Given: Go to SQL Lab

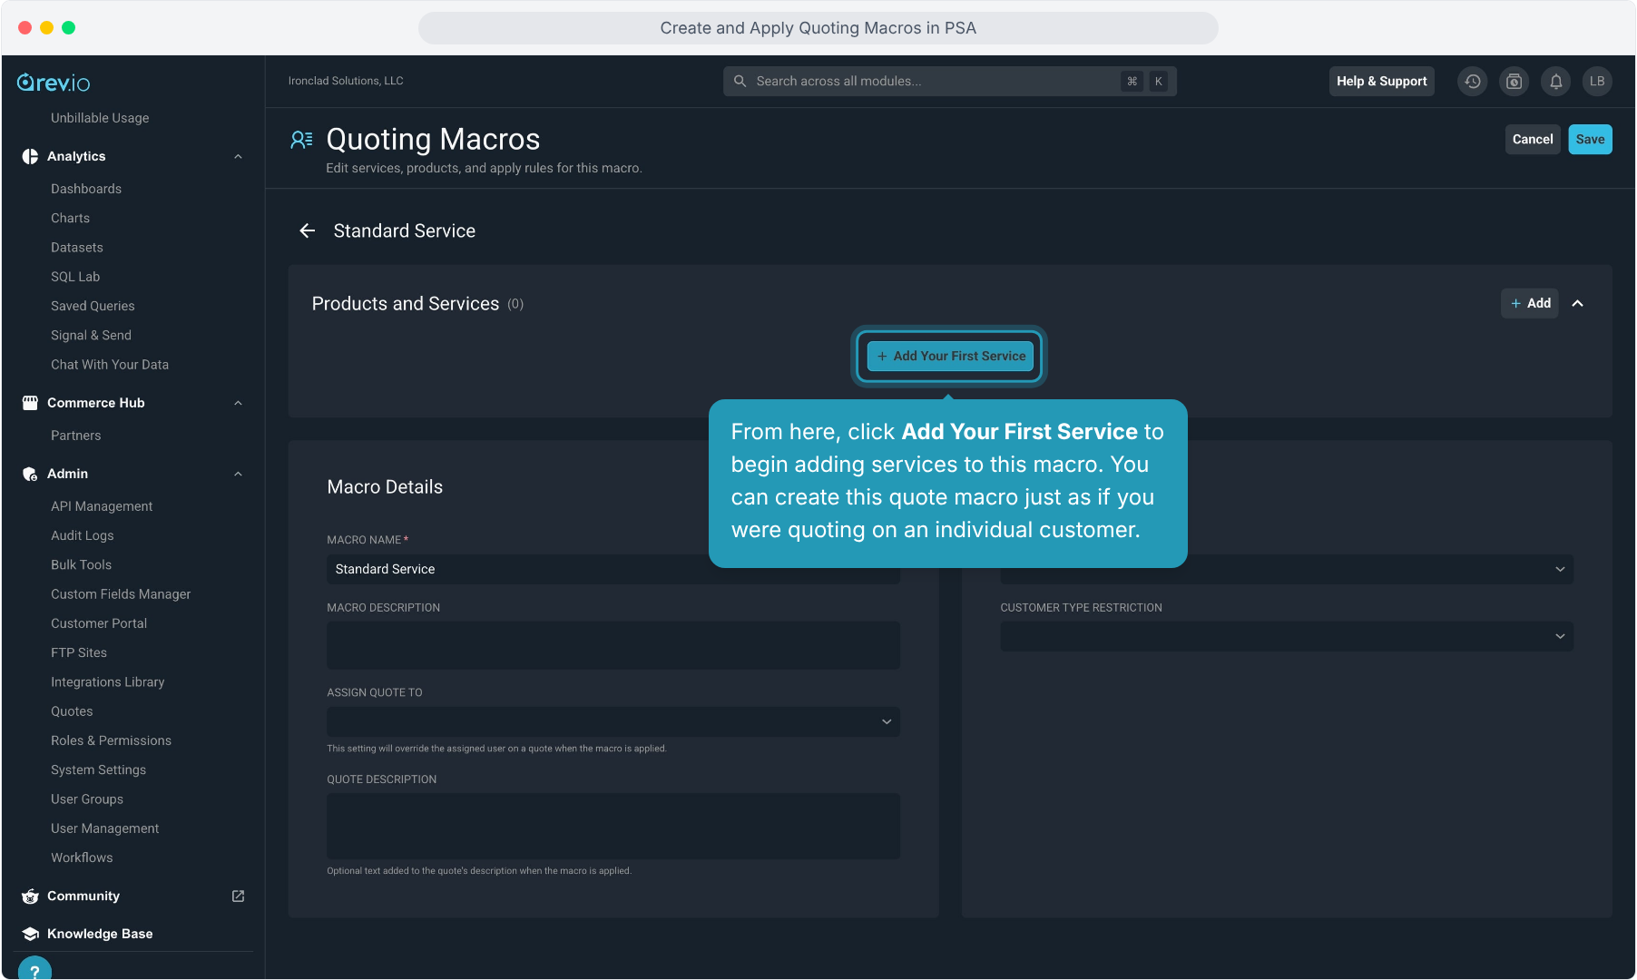Looking at the screenshot, I should [75, 277].
